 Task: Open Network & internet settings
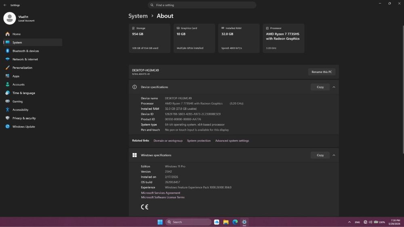33,59
